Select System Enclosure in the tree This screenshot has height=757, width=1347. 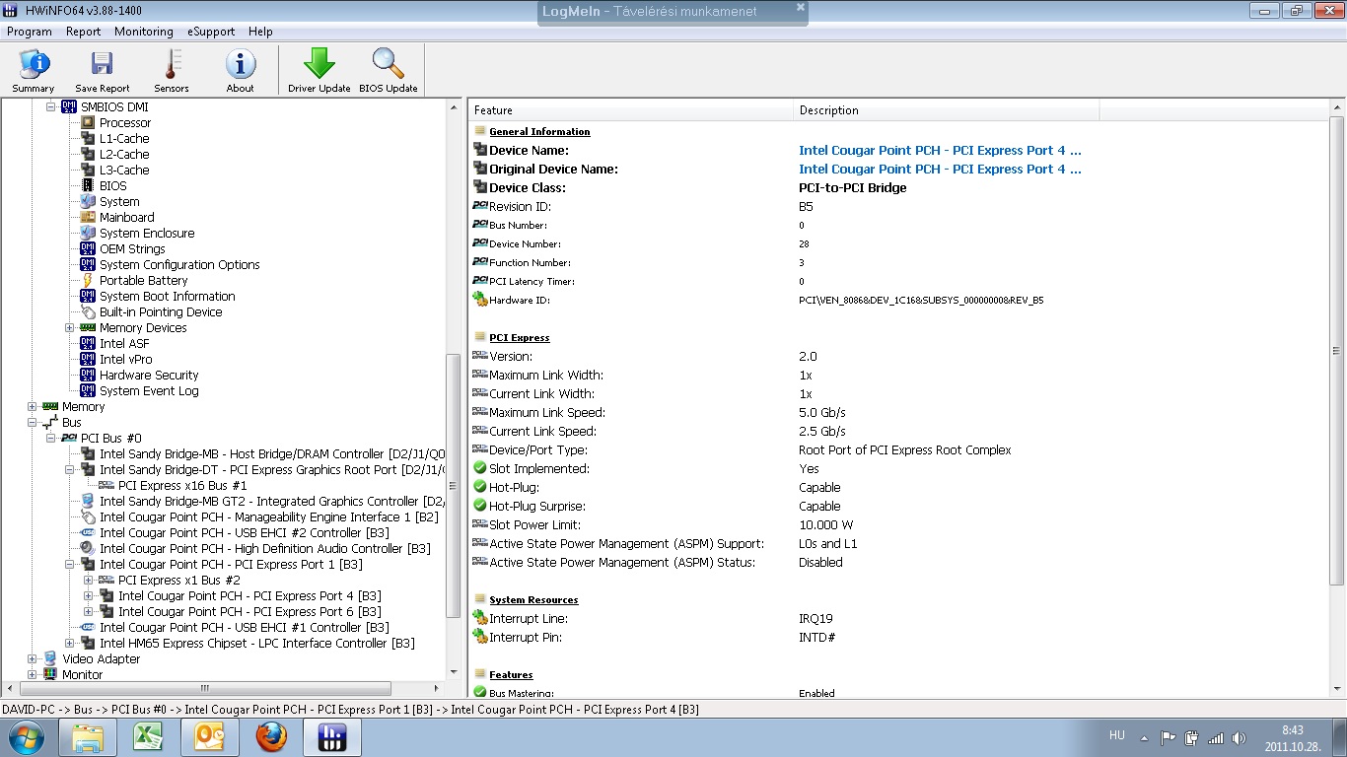click(x=147, y=233)
